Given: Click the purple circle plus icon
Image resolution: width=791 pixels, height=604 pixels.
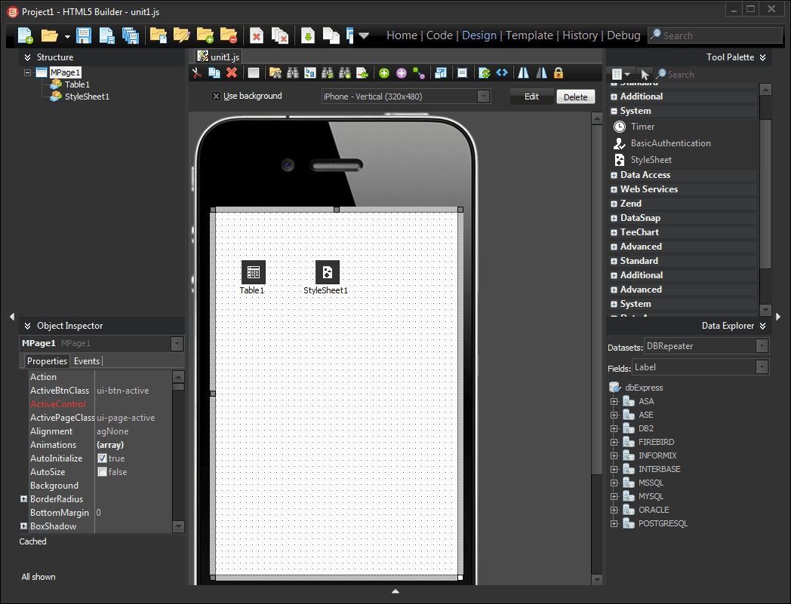Looking at the screenshot, I should [402, 73].
